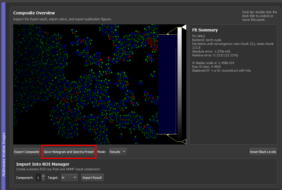Save Histogram and Spectra Preset
The width and height of the screenshot is (282, 190).
coord(69,152)
